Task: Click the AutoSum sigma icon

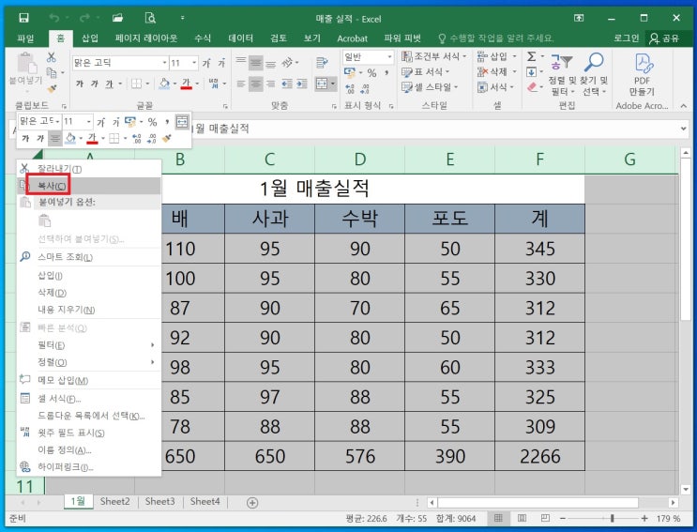Action: tap(531, 57)
